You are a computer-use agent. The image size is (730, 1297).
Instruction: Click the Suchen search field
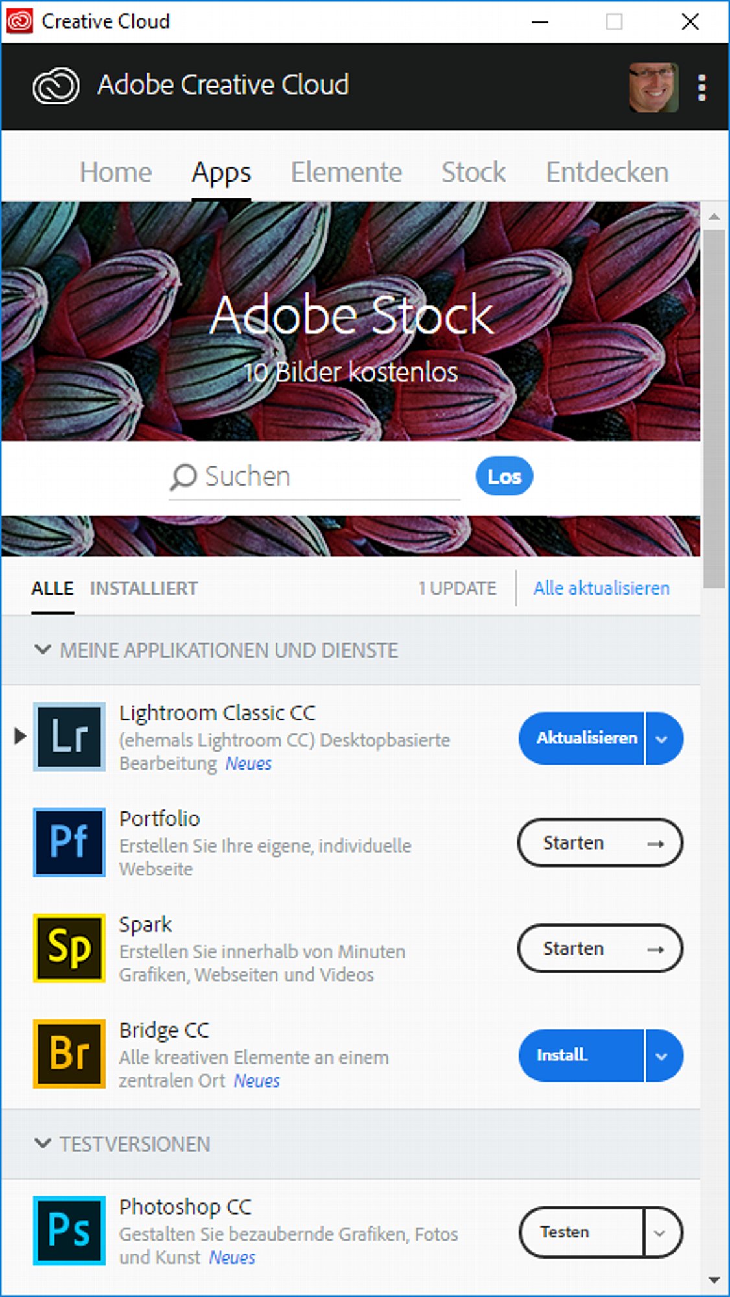click(x=314, y=477)
